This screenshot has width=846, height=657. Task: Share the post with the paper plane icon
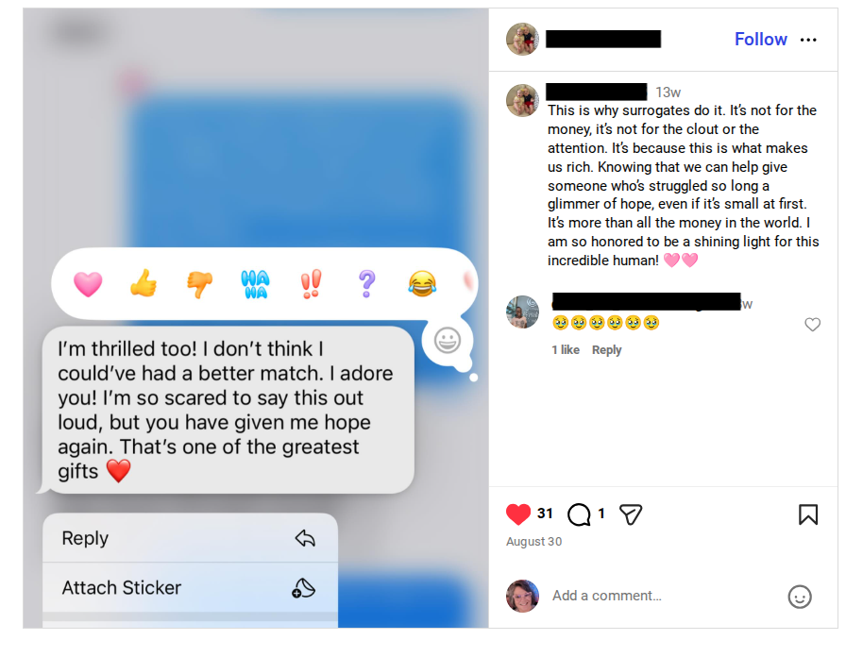630,514
